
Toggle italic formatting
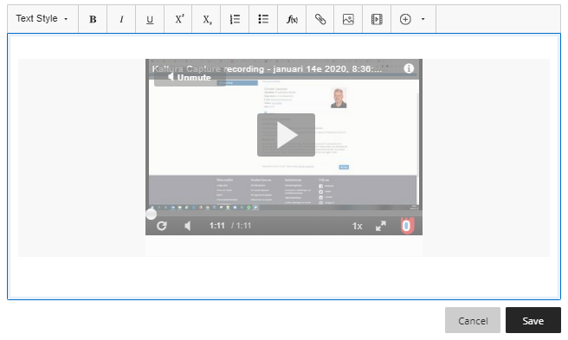(x=121, y=19)
